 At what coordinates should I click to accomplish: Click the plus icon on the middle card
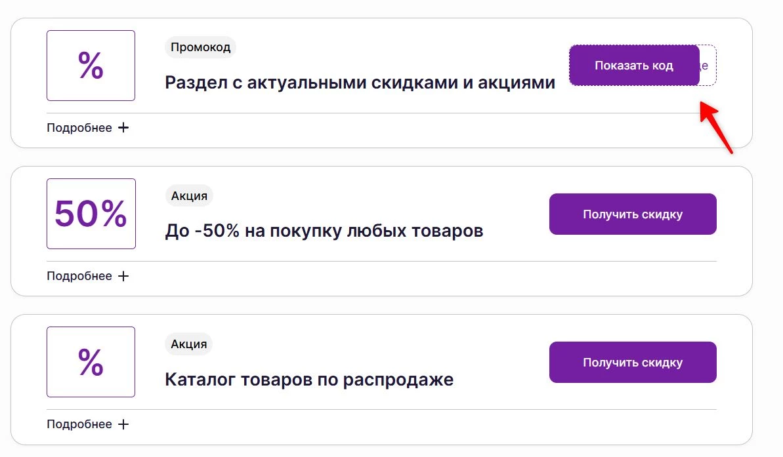[124, 275]
